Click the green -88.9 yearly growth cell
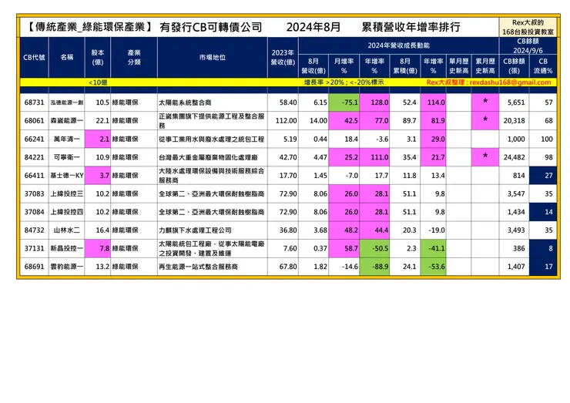Image resolution: width=570 pixels, height=403 pixels. click(374, 267)
